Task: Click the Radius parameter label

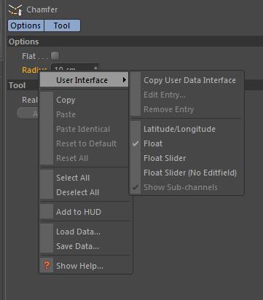Action: pyautogui.click(x=34, y=70)
